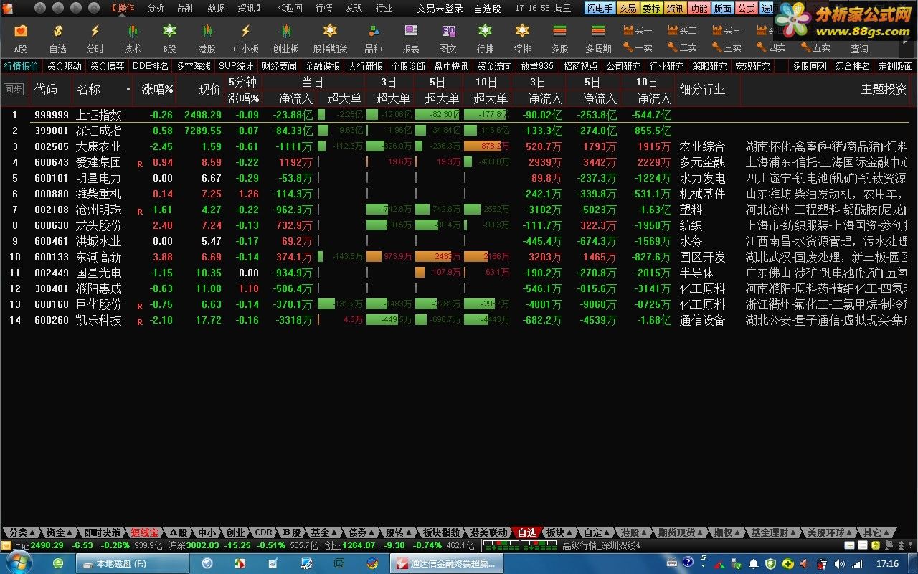Screen dimensions: 918x574
Task: Switch to the 宏观研究 tab
Action: tap(752, 66)
